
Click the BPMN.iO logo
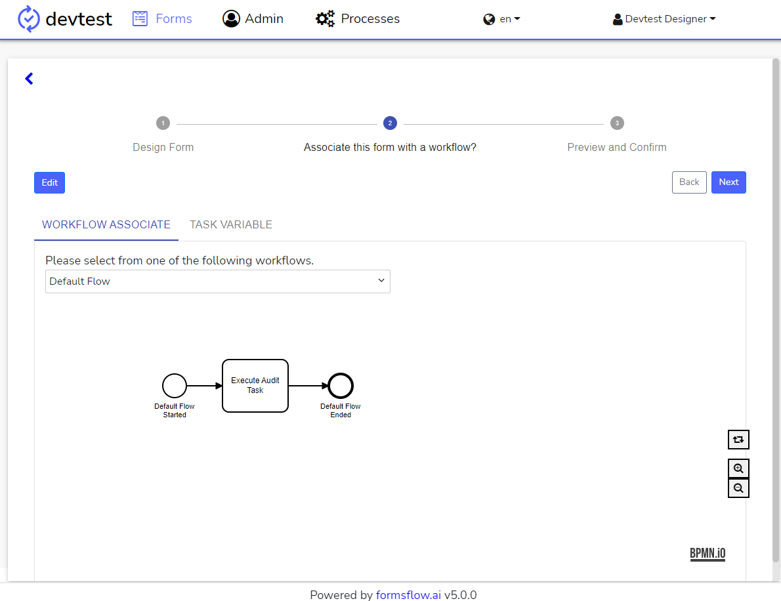[x=707, y=554]
